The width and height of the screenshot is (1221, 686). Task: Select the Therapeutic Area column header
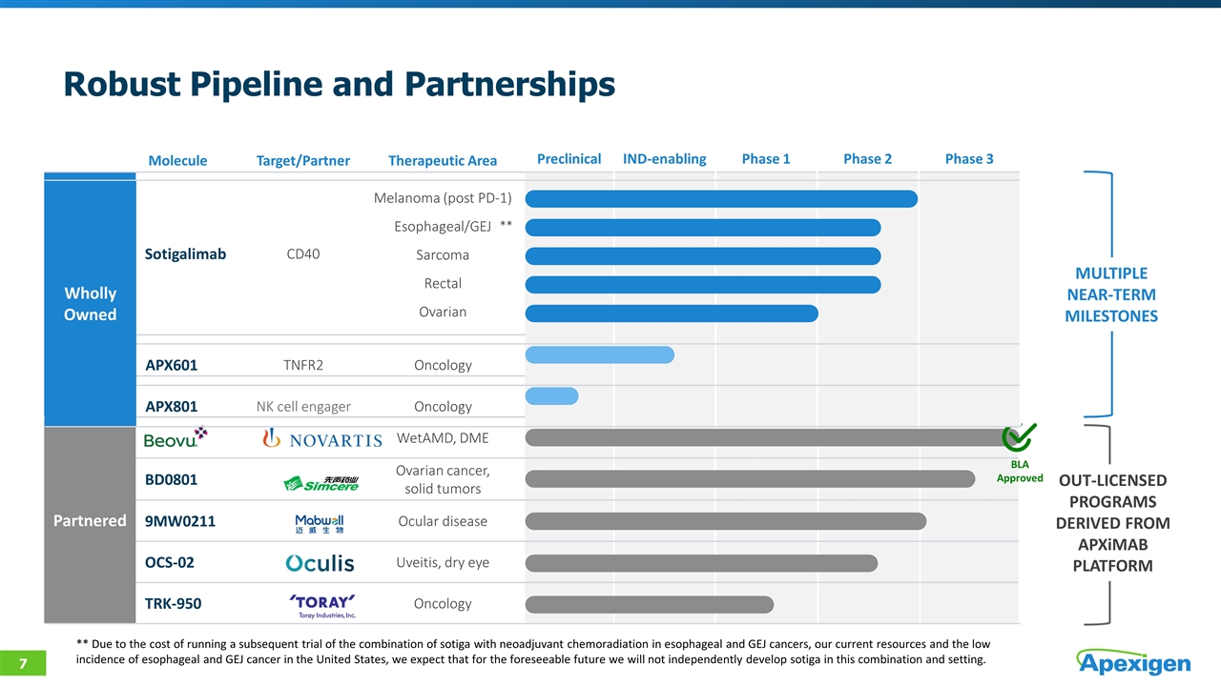443,160
